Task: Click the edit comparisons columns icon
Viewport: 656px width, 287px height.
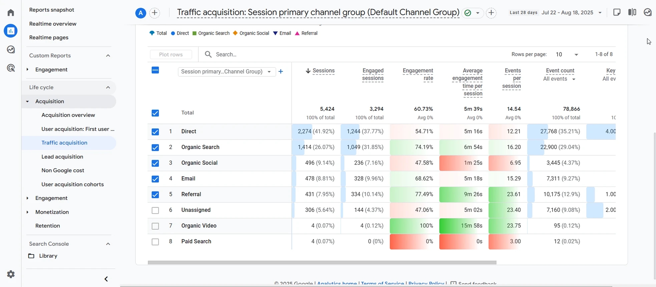Action: click(x=632, y=12)
